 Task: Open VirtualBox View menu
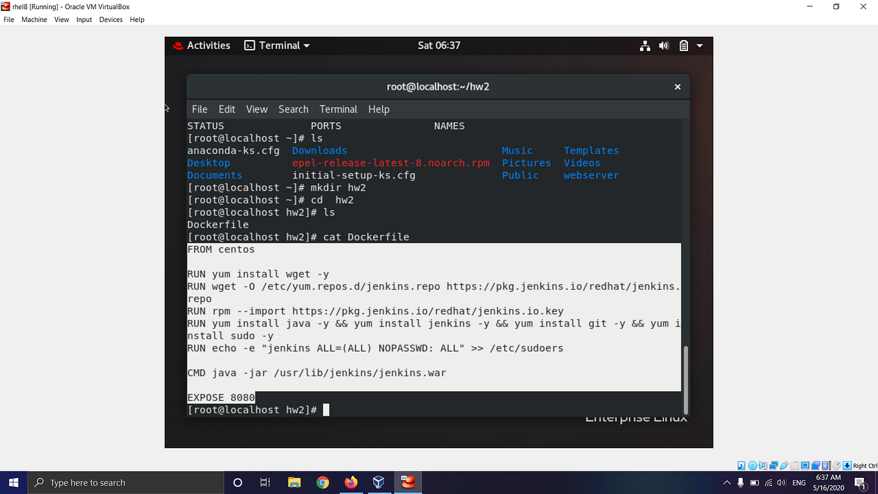[61, 19]
